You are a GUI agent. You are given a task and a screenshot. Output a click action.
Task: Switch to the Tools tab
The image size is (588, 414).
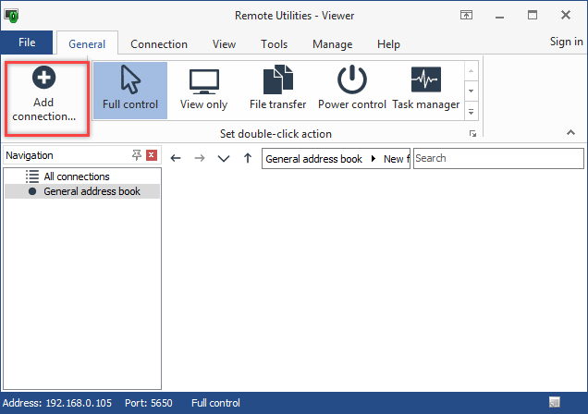pyautogui.click(x=274, y=43)
